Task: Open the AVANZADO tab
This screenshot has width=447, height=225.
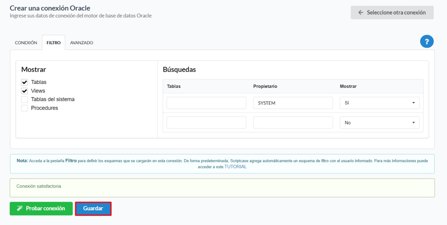Action: click(81, 42)
